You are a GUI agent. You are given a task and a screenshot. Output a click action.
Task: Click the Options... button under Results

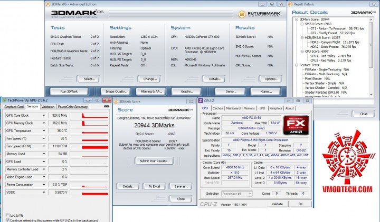tap(271, 79)
